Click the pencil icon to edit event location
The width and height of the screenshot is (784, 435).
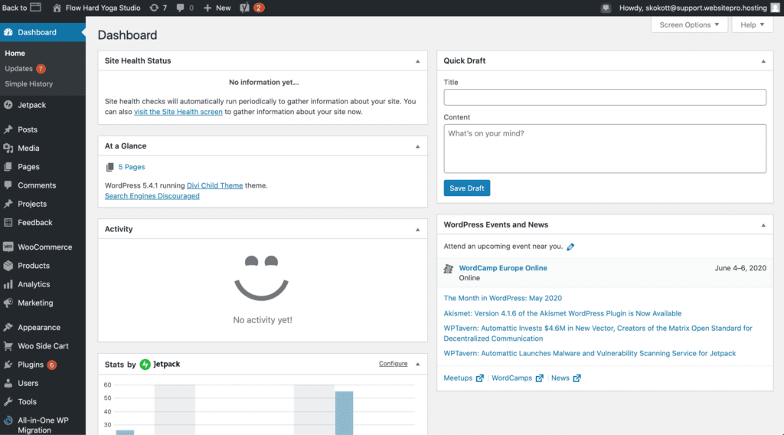point(570,247)
